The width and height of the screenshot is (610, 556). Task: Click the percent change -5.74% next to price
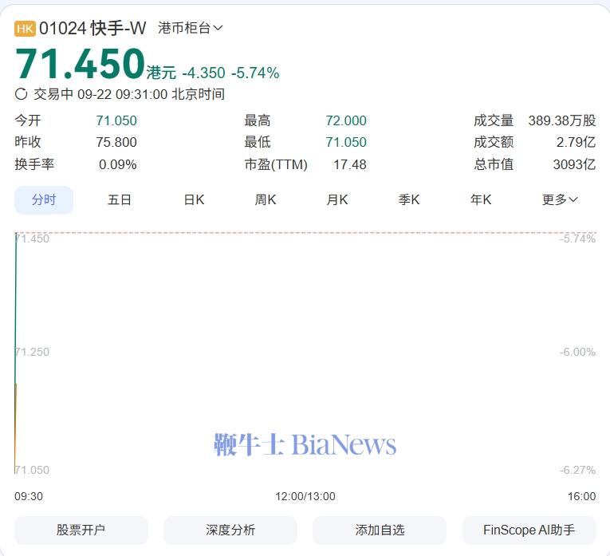[255, 73]
